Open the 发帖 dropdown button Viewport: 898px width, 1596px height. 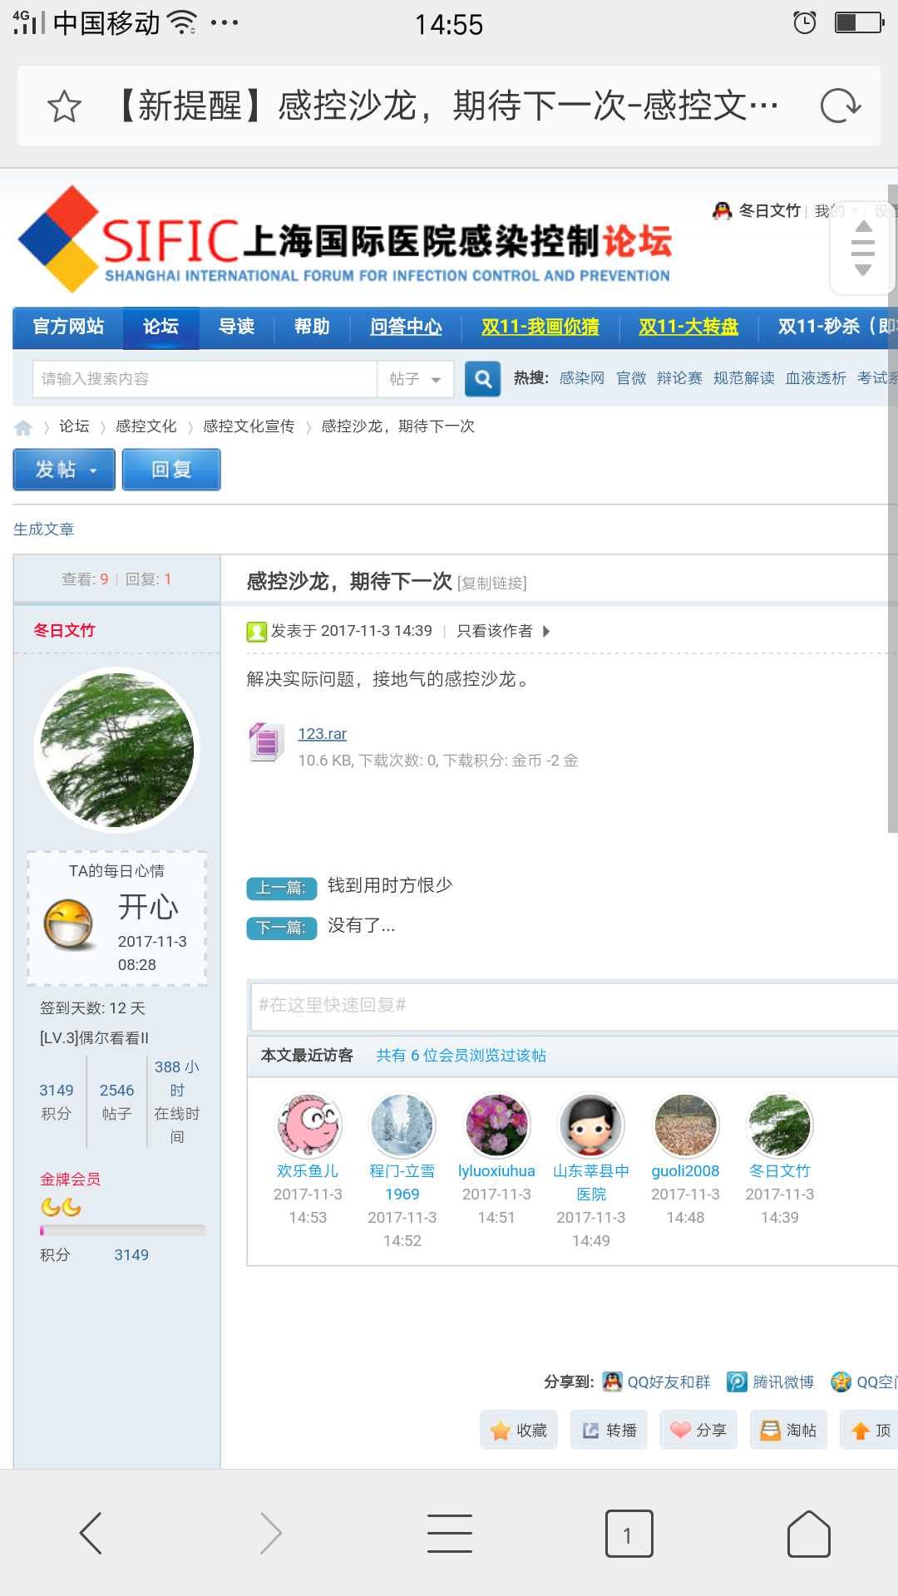[x=64, y=470]
